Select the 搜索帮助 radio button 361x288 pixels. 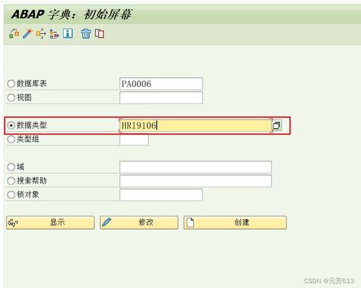click(11, 181)
